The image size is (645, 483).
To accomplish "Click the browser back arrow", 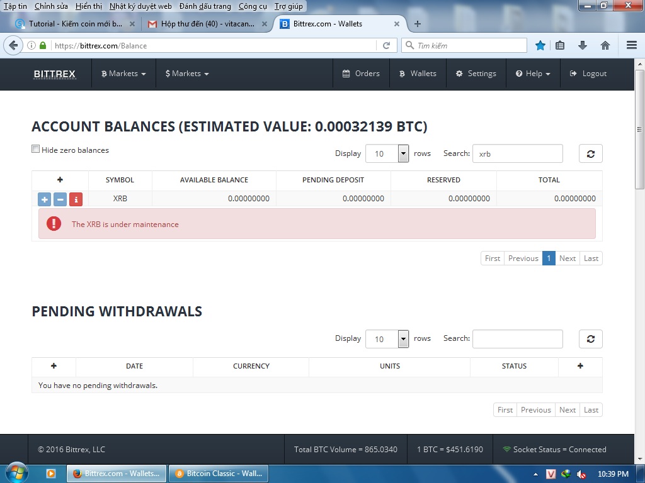I will tap(13, 45).
